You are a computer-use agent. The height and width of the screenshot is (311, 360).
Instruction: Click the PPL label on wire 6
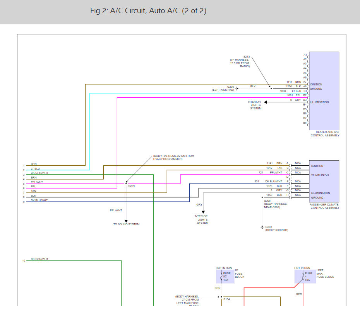pos(33,187)
